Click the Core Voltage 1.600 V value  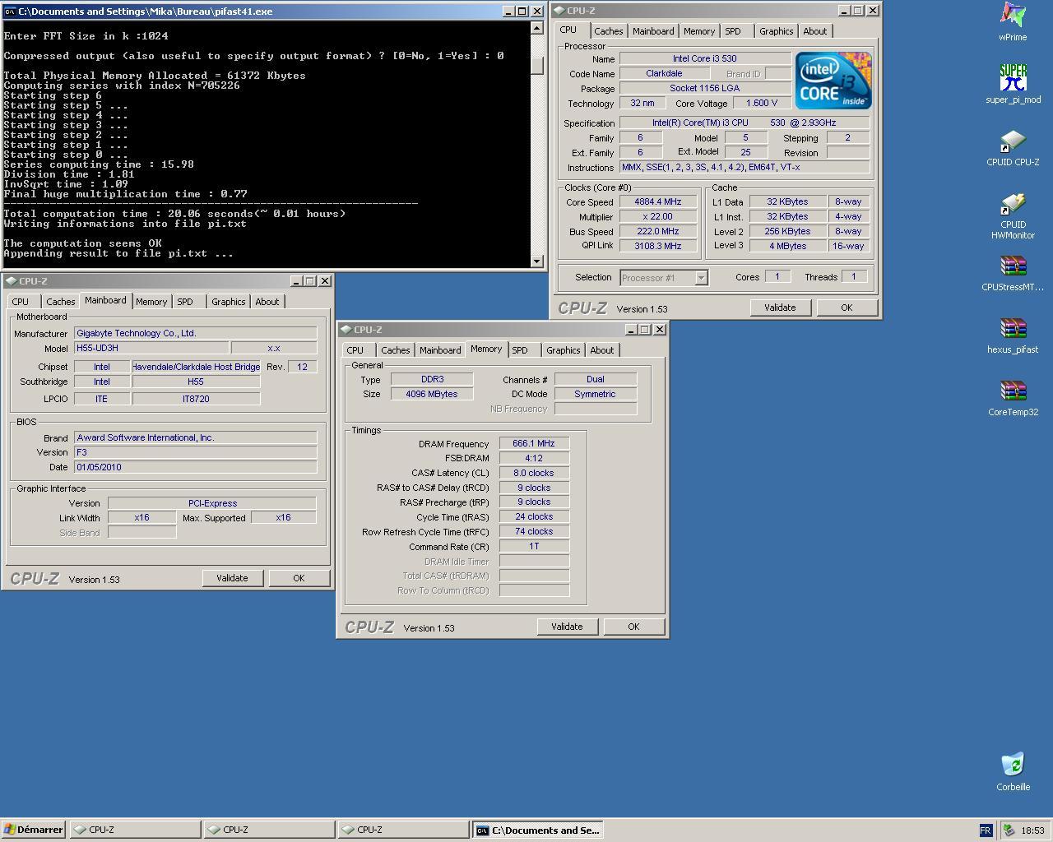(x=762, y=104)
